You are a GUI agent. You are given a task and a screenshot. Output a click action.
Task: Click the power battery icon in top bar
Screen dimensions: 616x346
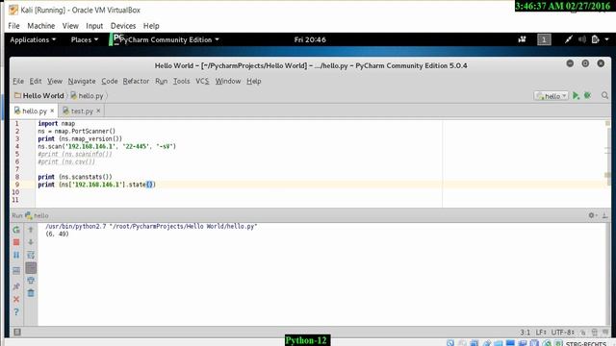[596, 39]
